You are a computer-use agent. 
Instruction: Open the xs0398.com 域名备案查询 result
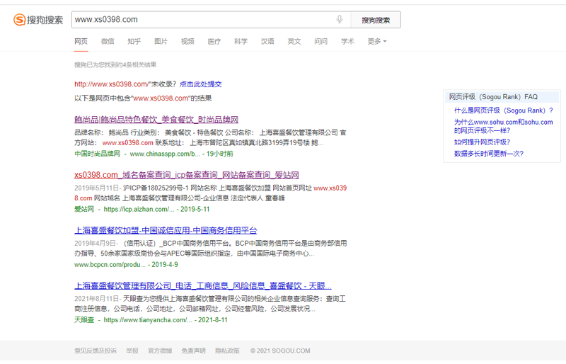187,175
